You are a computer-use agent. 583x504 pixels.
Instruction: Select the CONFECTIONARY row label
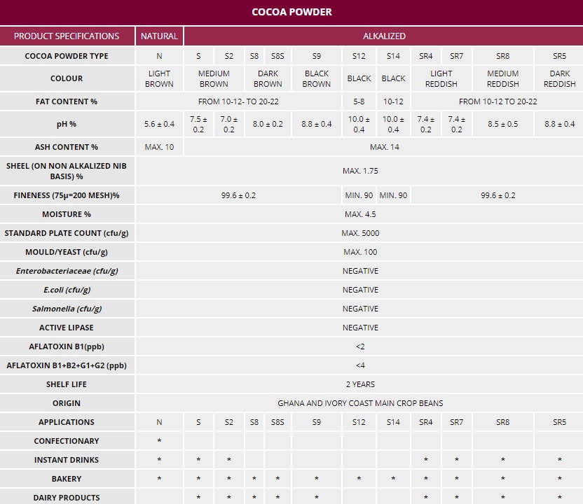[x=67, y=441]
